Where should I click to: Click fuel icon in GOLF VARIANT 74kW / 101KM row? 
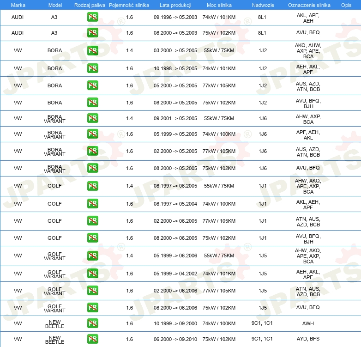tap(92, 274)
